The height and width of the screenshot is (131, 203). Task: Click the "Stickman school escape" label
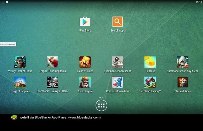point(118,71)
